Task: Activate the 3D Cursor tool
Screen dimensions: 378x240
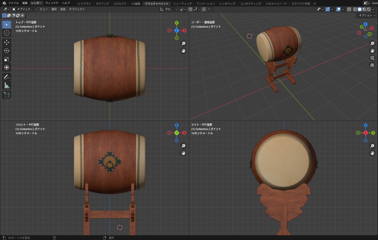Action: (x=7, y=33)
